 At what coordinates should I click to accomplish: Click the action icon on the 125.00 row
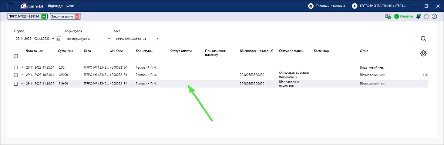click(425, 75)
